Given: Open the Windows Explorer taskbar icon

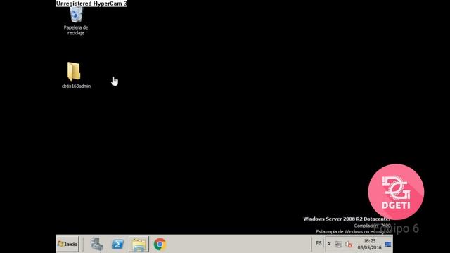Looking at the screenshot, I should 139,245.
